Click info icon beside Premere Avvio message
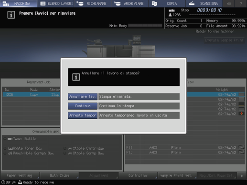 click(11, 15)
